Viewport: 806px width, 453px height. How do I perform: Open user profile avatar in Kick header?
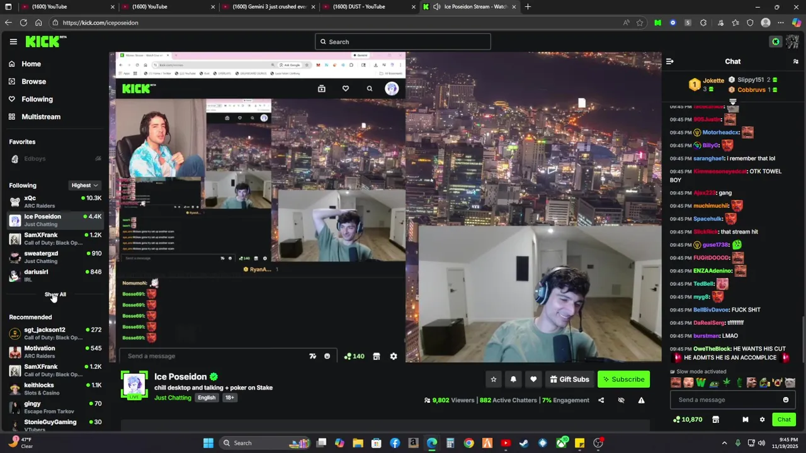point(792,42)
